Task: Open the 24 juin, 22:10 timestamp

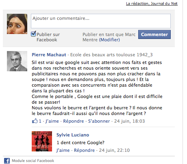Action: click(x=114, y=150)
